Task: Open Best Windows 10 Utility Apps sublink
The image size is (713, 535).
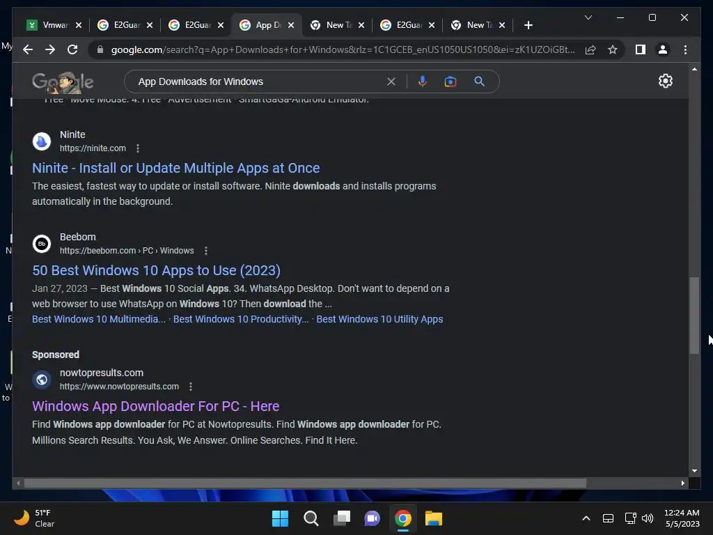Action: [x=379, y=319]
